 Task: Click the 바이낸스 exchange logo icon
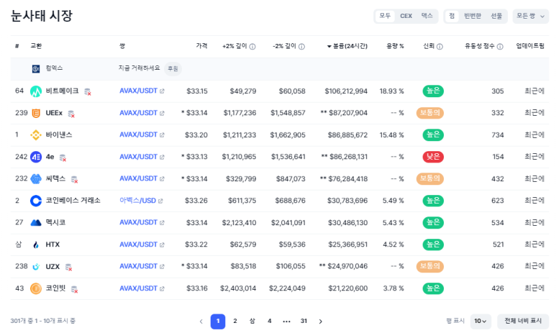(x=36, y=134)
